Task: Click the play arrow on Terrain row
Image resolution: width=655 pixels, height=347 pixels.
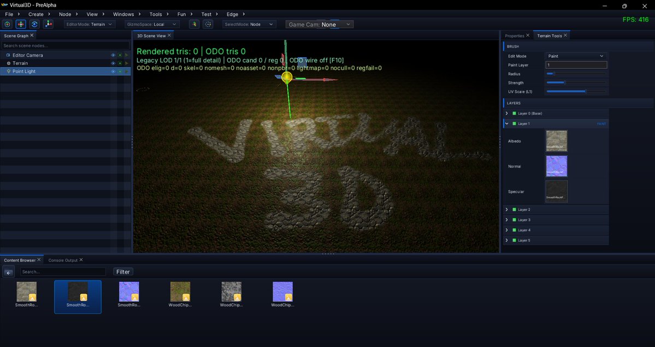Action: pyautogui.click(x=127, y=63)
